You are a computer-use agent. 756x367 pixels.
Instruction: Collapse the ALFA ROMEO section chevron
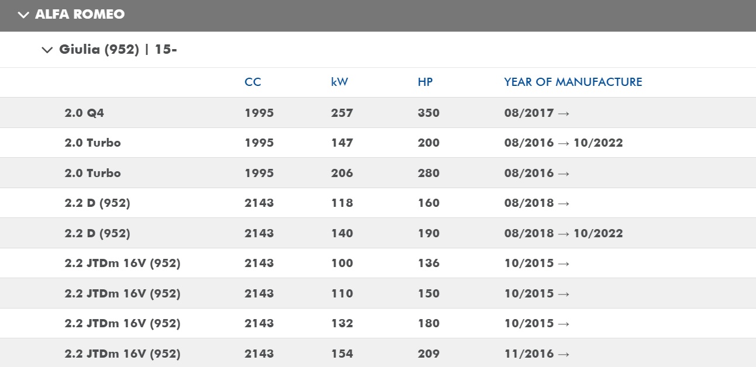(23, 15)
